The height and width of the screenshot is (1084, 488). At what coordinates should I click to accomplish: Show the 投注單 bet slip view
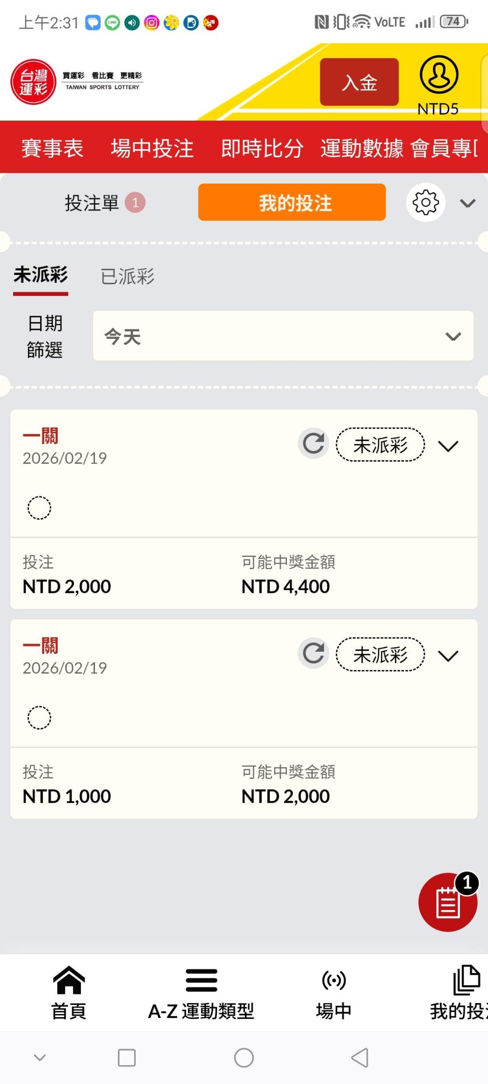92,203
